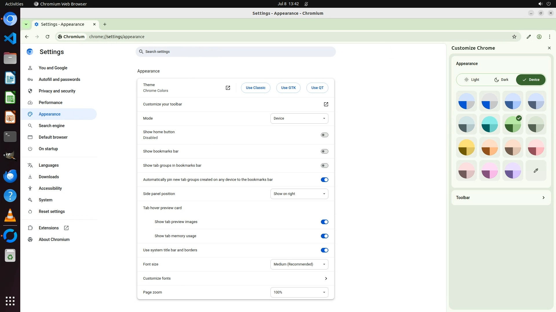Expand the Toolbar section chevron
Image resolution: width=556 pixels, height=312 pixels.
(544, 198)
